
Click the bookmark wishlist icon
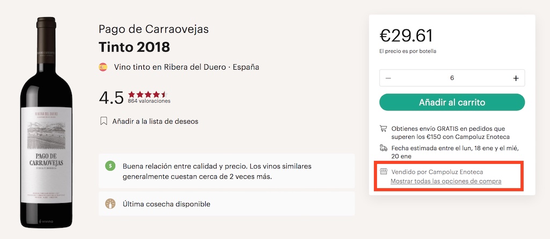point(104,121)
